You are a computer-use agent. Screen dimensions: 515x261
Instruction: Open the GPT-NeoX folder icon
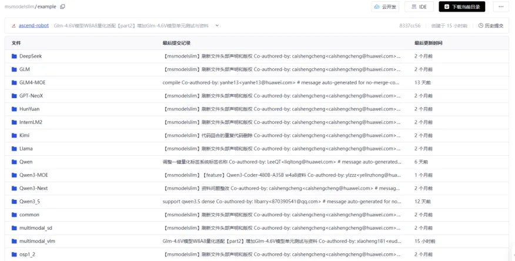tap(14, 96)
